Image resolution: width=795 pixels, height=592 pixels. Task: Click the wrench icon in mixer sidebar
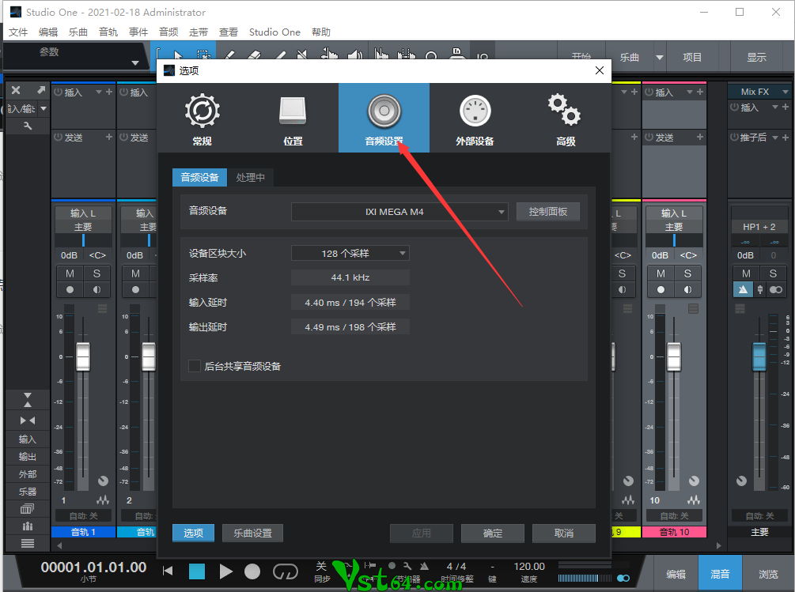pyautogui.click(x=28, y=126)
